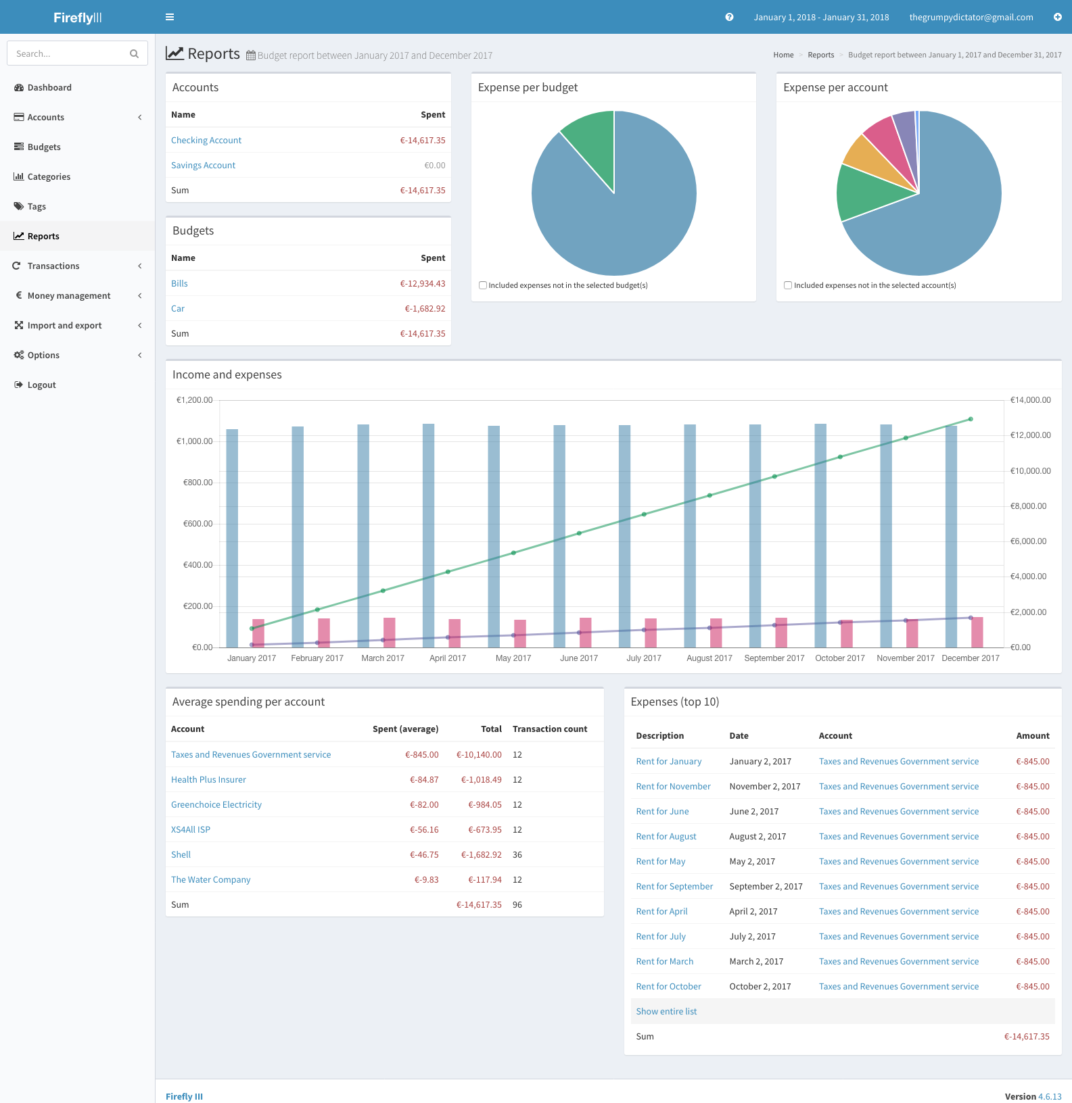Click the Show entire list link
This screenshot has width=1072, height=1103.
(x=666, y=1012)
